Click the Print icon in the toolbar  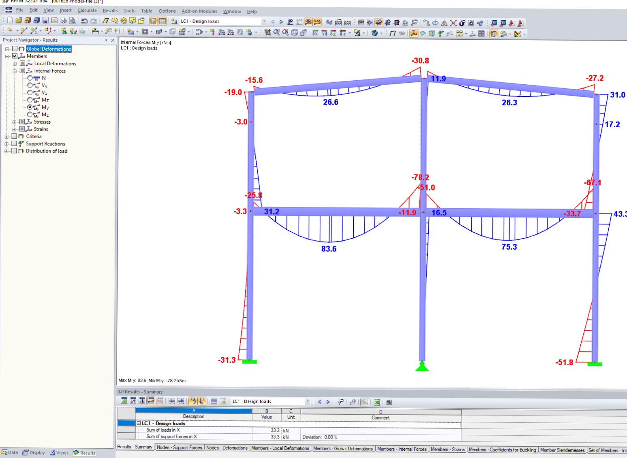pos(63,20)
